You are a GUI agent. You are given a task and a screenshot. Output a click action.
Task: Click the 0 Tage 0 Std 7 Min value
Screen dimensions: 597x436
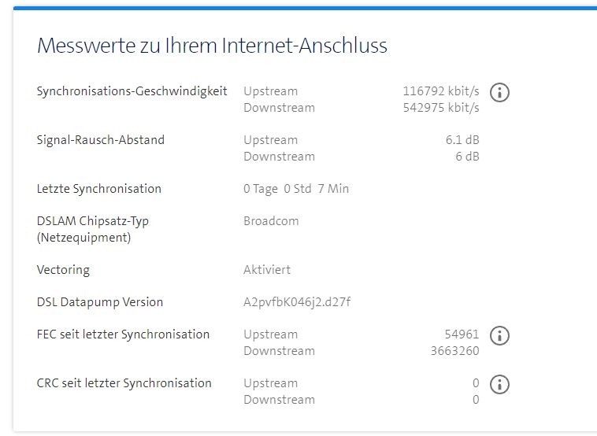296,189
